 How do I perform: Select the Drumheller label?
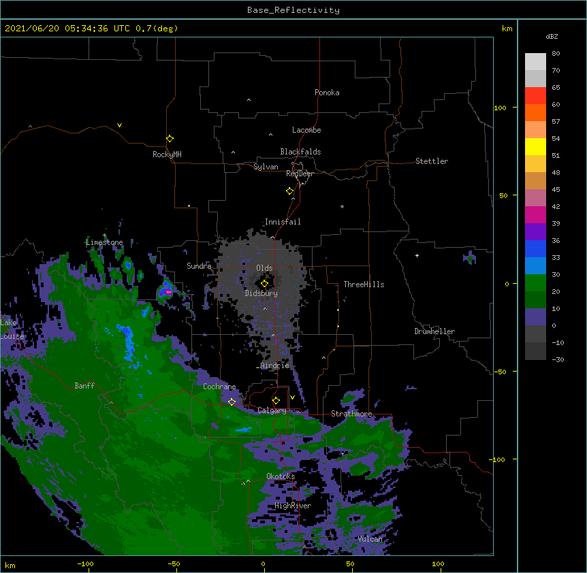pyautogui.click(x=434, y=331)
